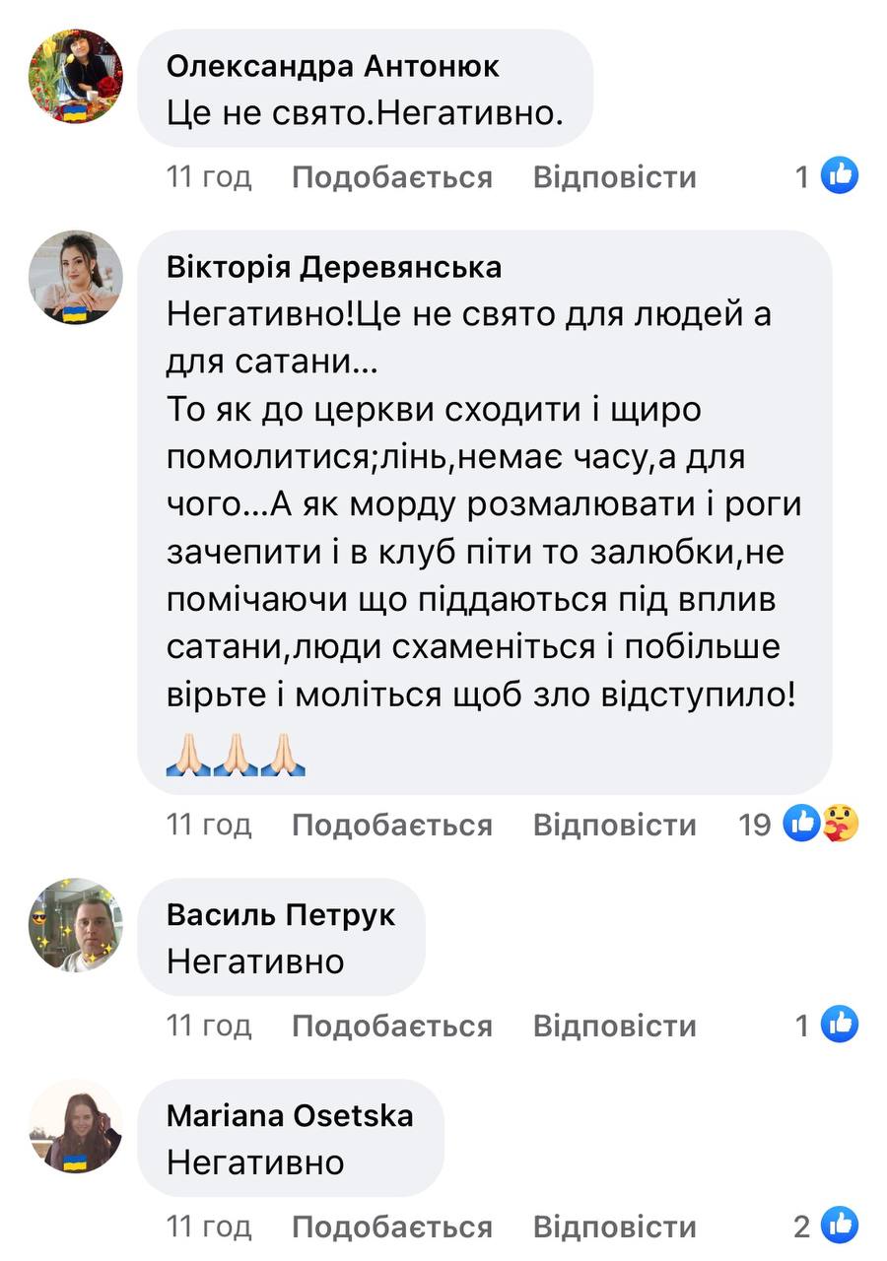Image resolution: width=887 pixels, height=1261 pixels.
Task: Open Василь Петрук's profile picture
Action: [x=76, y=925]
